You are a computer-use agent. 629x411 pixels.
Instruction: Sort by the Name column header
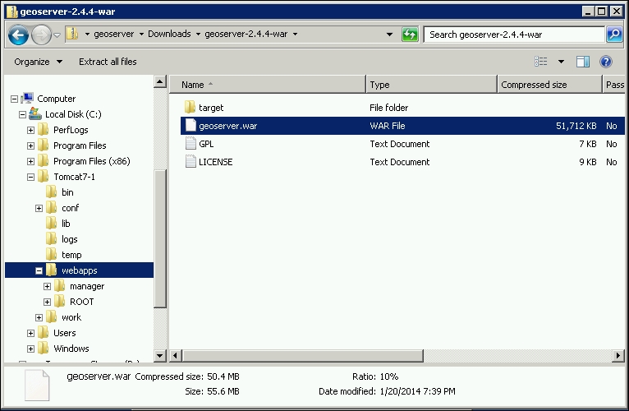pos(268,85)
